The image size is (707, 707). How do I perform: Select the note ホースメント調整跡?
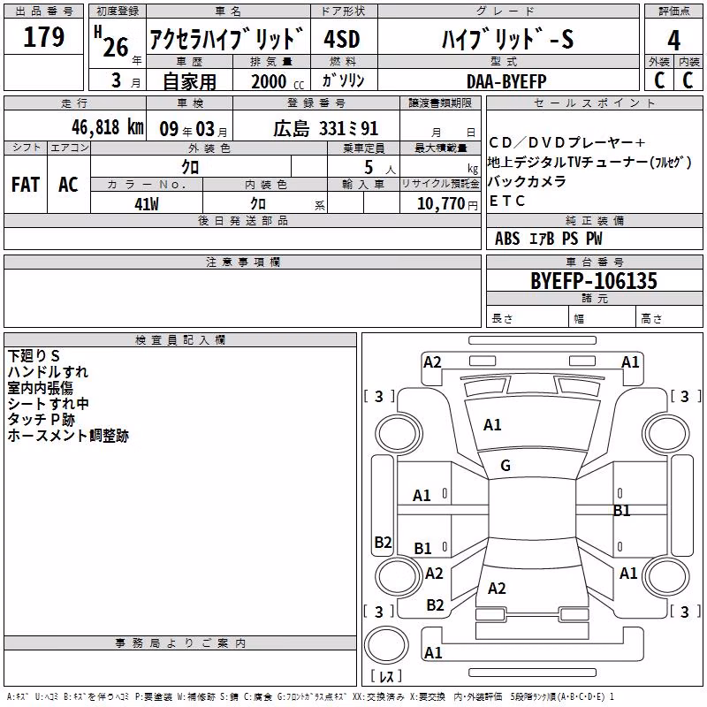[68, 436]
